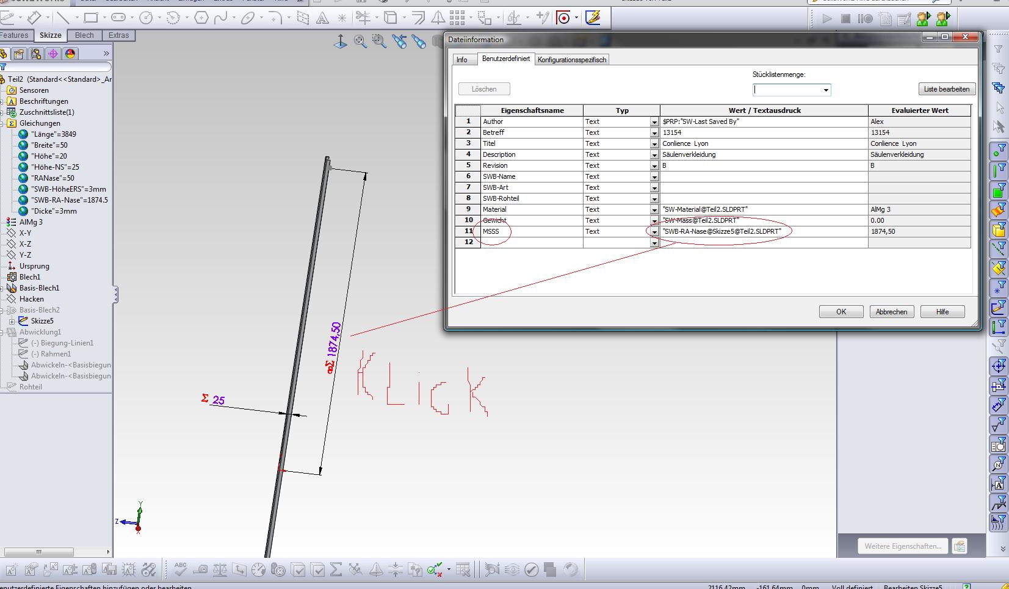The height and width of the screenshot is (589, 1009).
Task: Click the New Macro document icon
Action: click(x=885, y=19)
